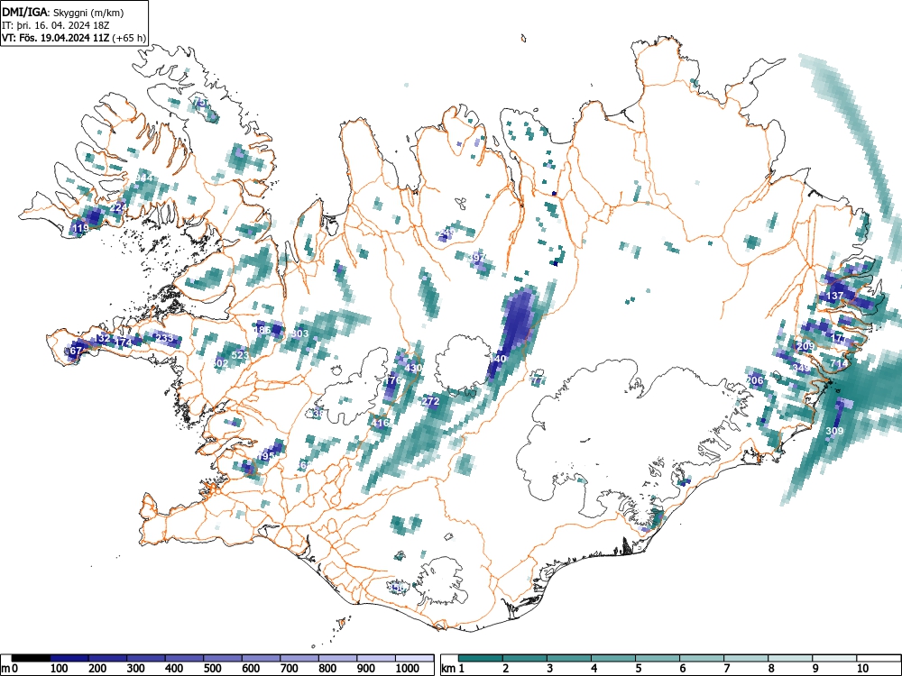Click the '1000' tick on the m scale
The width and height of the screenshot is (902, 676).
point(408,669)
